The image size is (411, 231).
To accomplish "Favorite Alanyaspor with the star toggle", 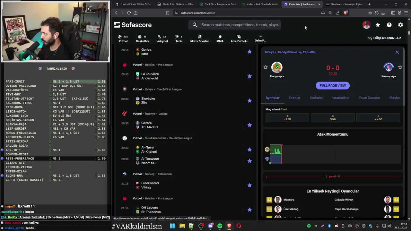I will point(266,67).
